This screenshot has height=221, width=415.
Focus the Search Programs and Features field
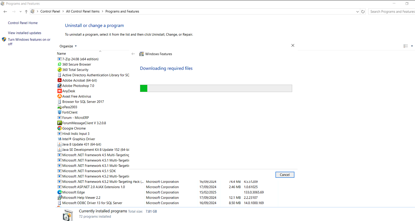pos(392,12)
